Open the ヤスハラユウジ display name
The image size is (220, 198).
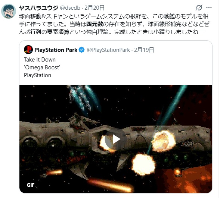(x=38, y=8)
